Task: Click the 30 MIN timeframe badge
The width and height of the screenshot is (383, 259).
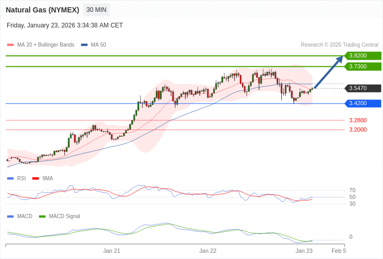Action: click(x=96, y=10)
